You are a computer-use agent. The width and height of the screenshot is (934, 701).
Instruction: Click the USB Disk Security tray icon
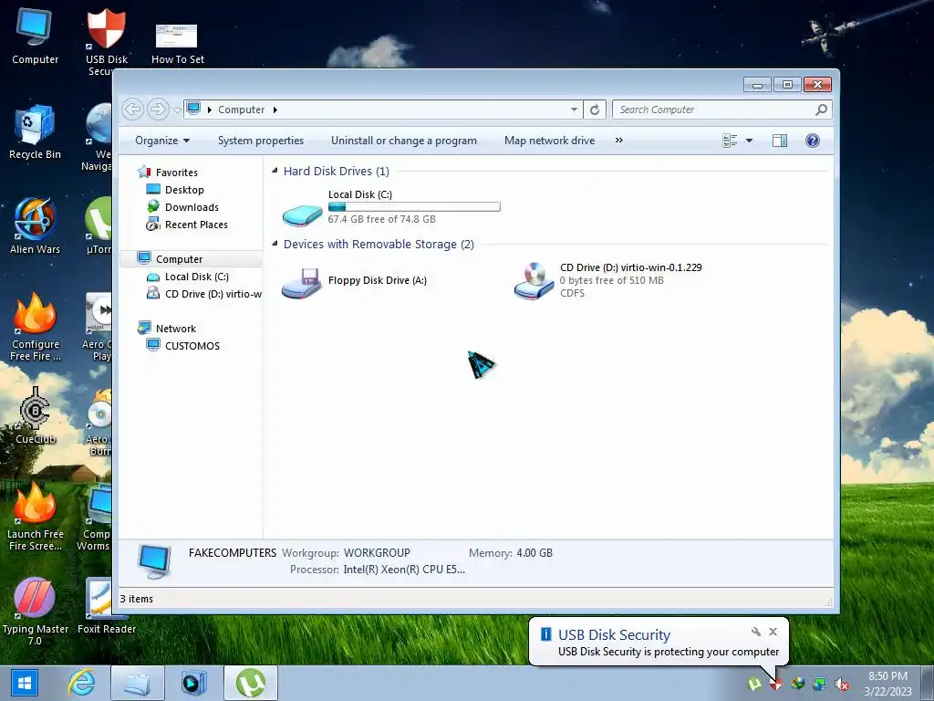click(x=775, y=685)
